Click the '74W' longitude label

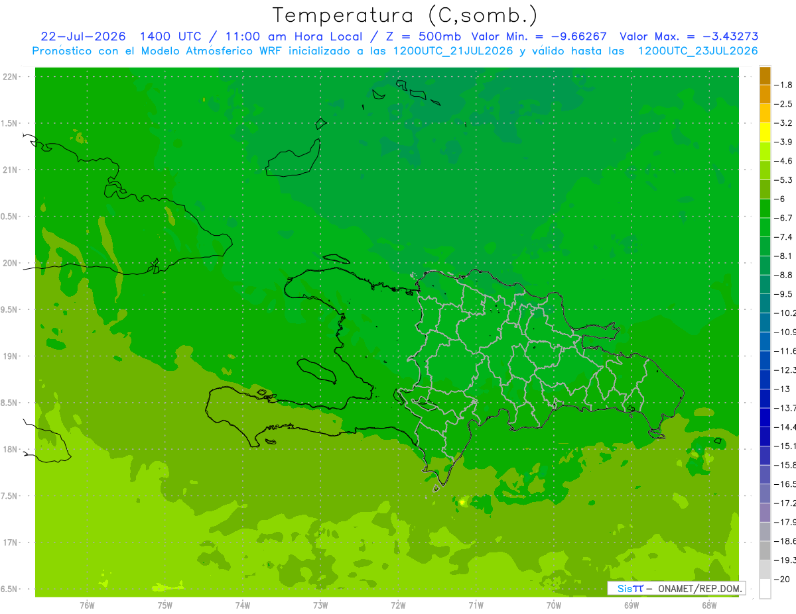point(243,605)
